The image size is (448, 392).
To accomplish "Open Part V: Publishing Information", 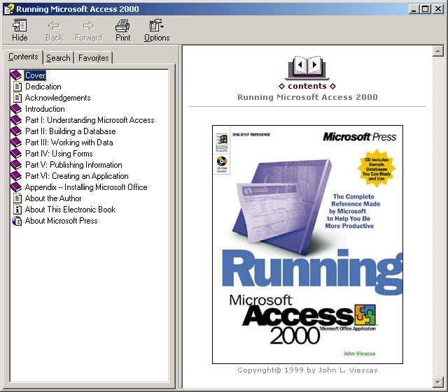I will (x=73, y=165).
